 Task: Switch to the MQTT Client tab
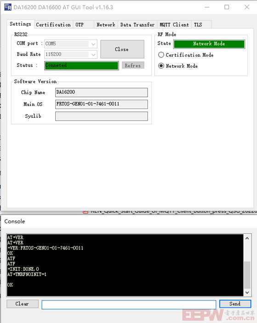point(174,24)
